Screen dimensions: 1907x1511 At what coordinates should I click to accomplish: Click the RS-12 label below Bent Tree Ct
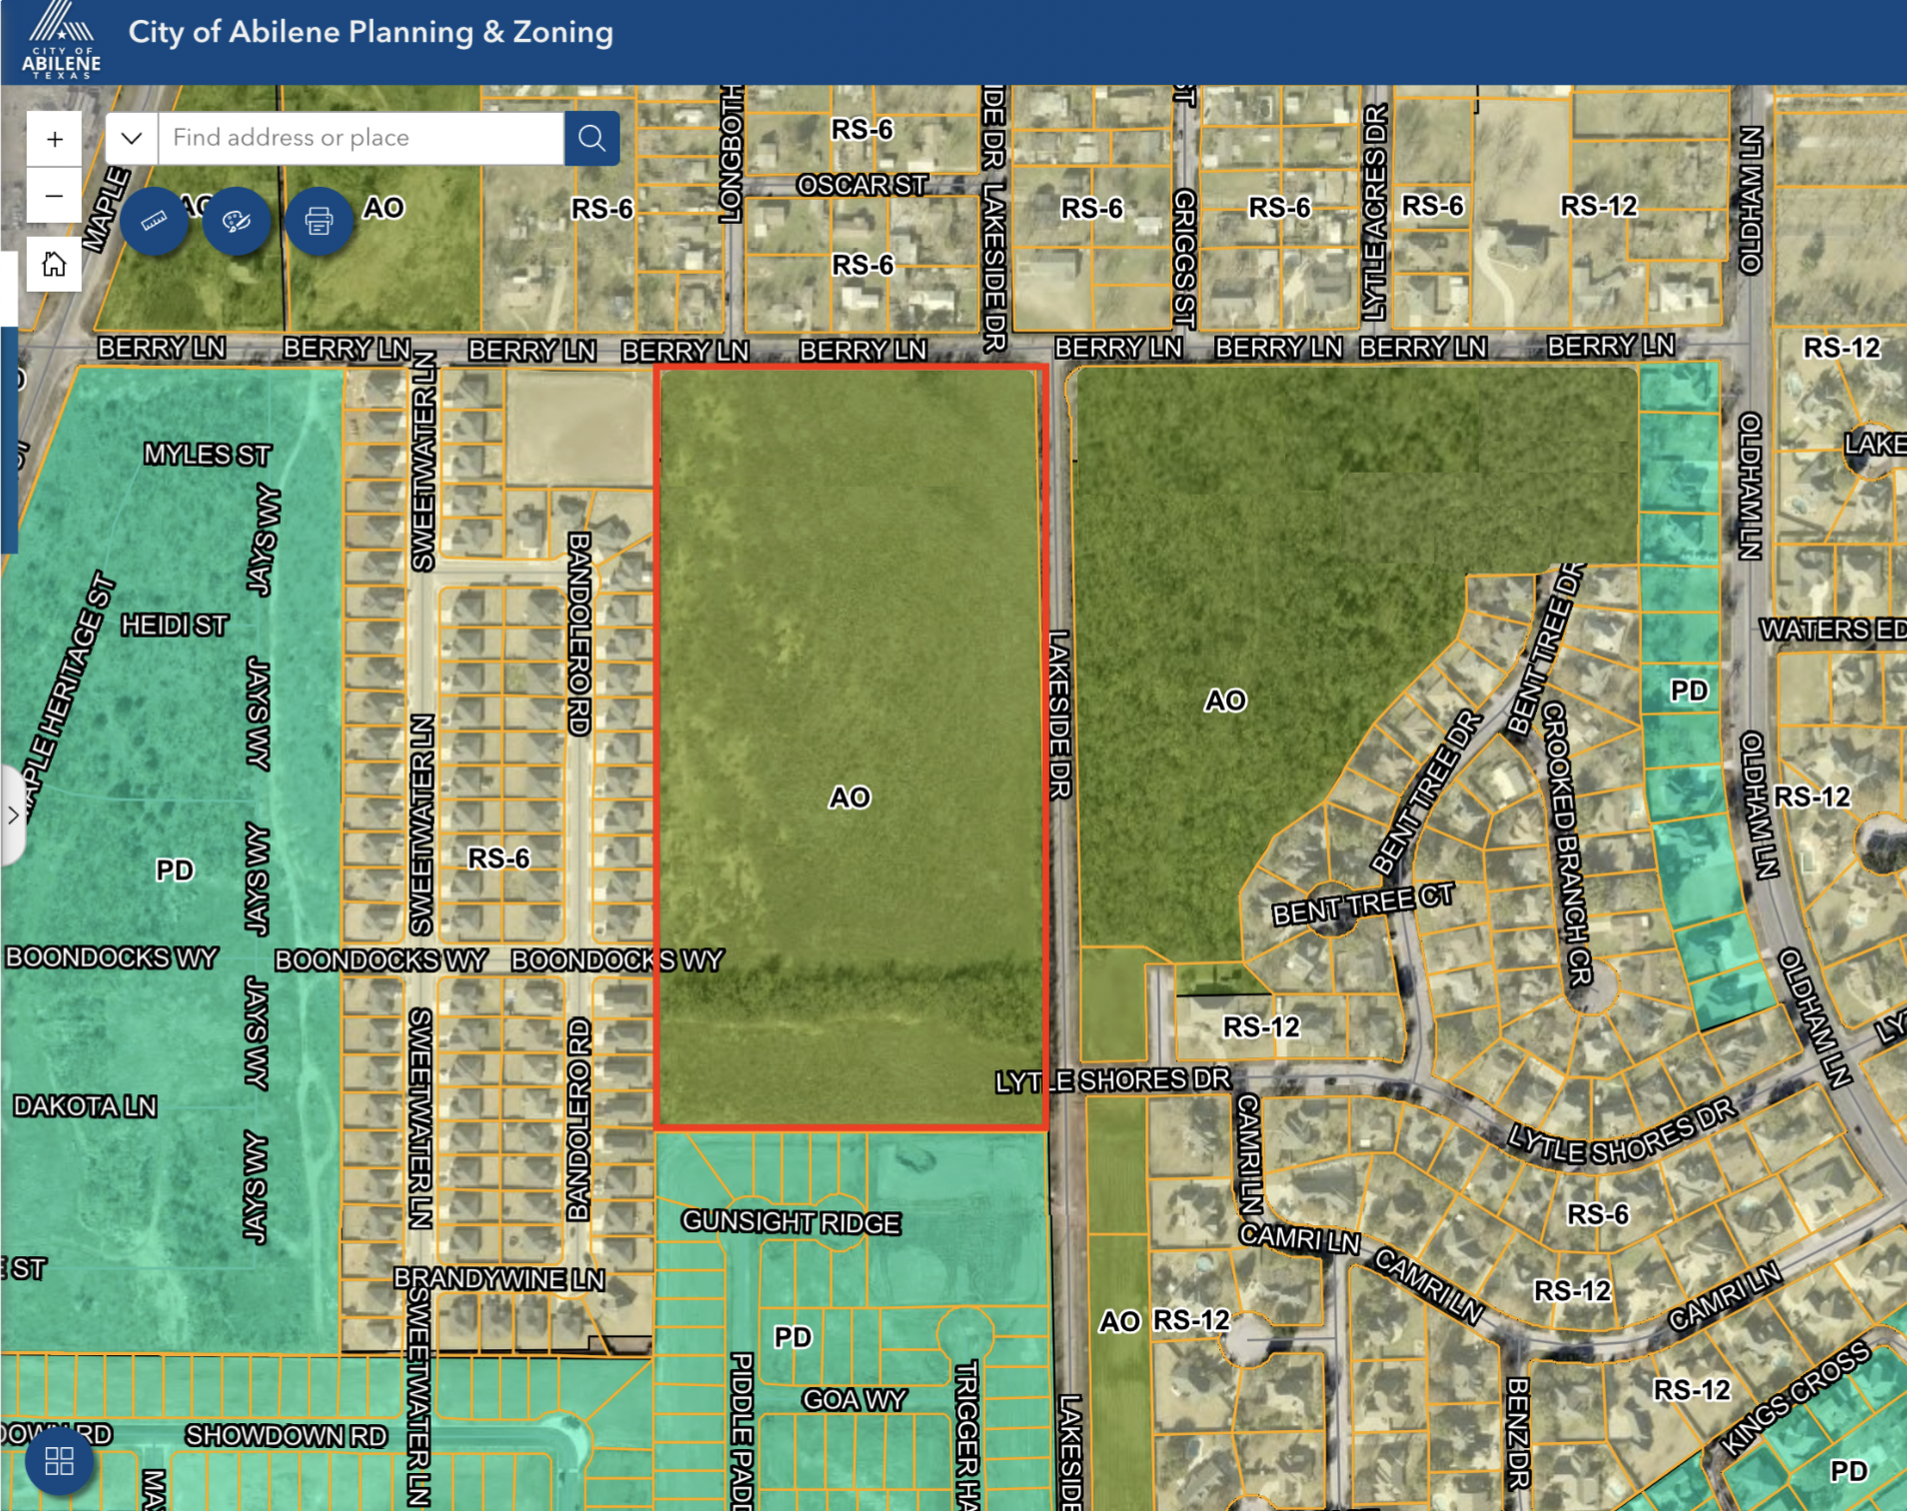point(1261,1027)
